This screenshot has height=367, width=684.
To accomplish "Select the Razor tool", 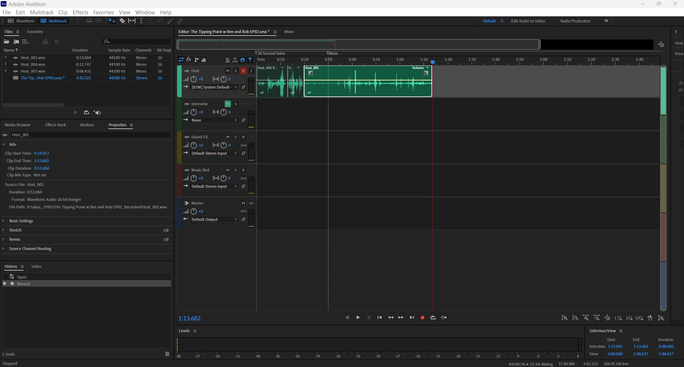I will tap(122, 21).
